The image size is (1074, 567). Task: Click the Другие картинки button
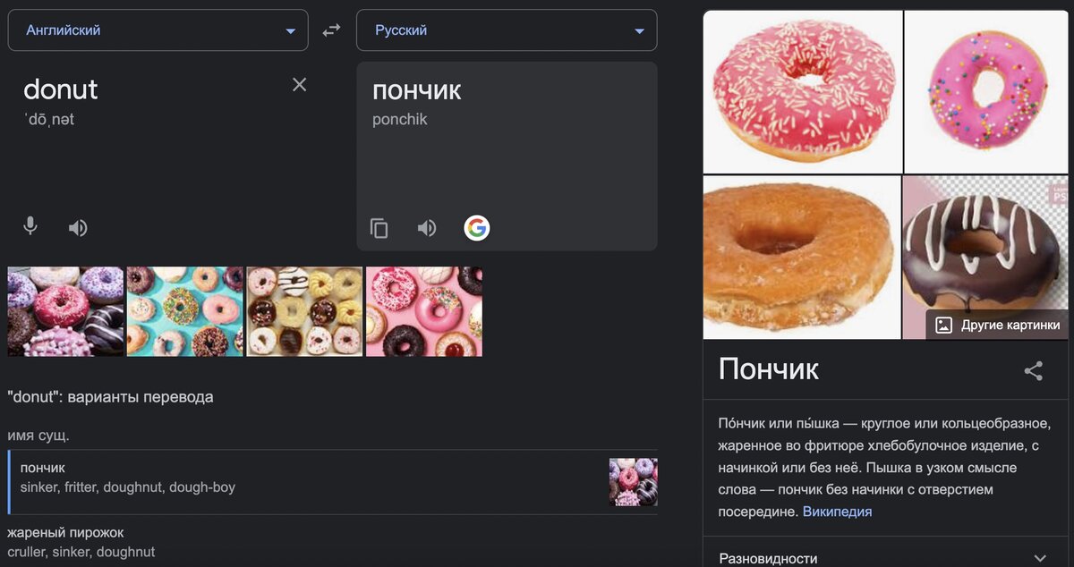click(x=998, y=325)
